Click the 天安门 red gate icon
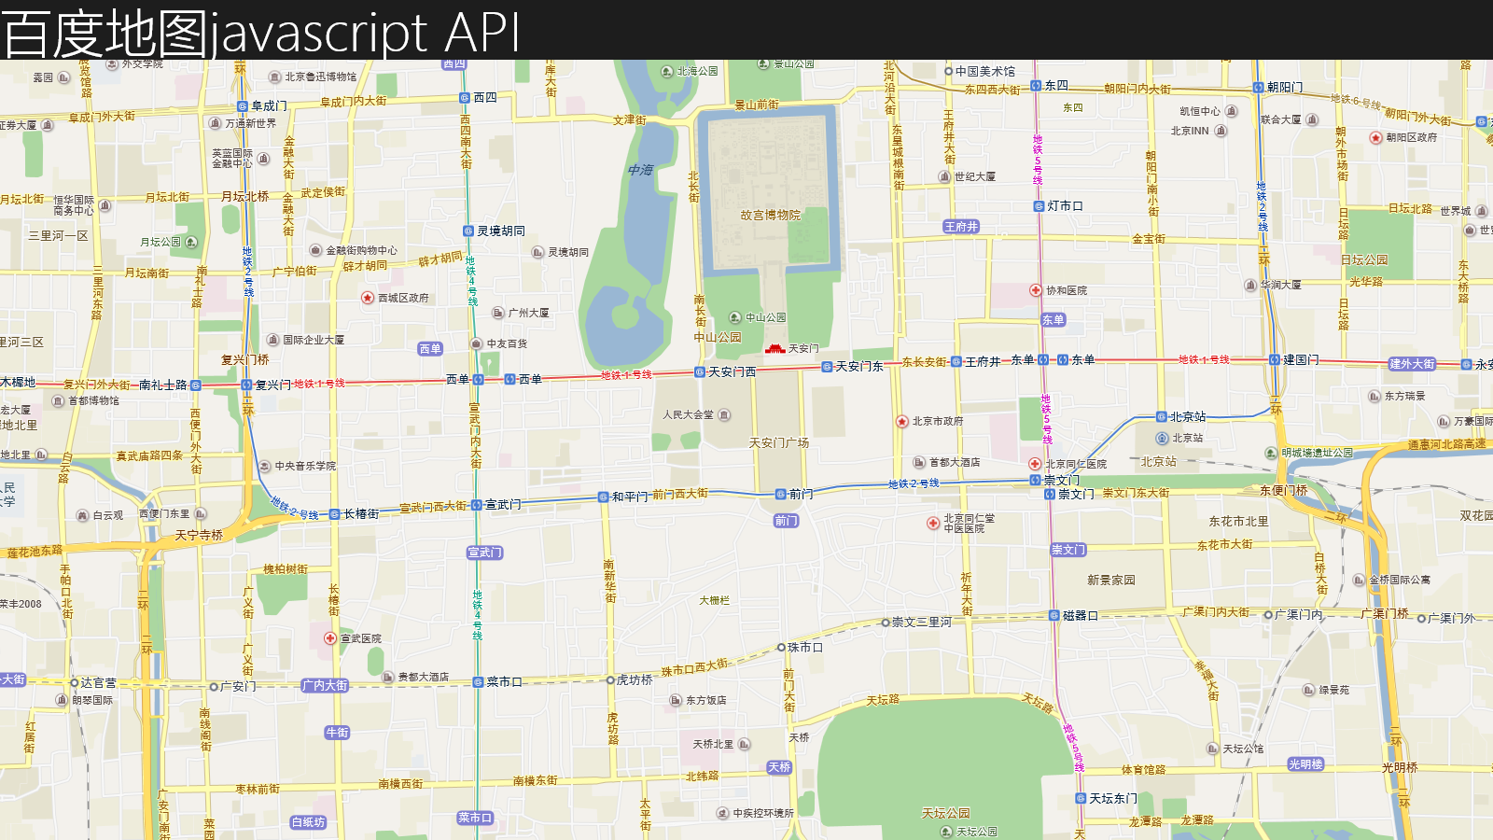The image size is (1493, 840). 774,349
